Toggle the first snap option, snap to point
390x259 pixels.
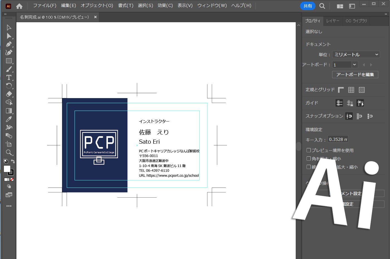pos(349,116)
